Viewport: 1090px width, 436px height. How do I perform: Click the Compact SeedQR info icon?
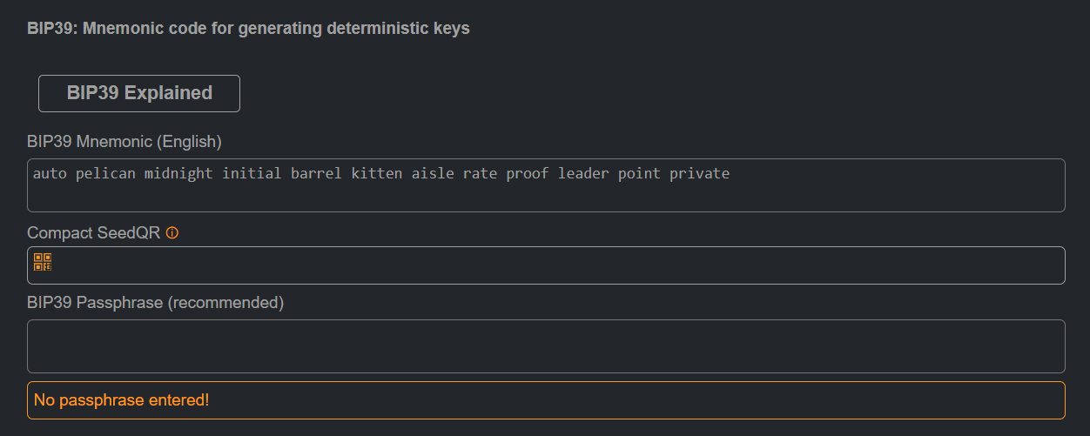(172, 233)
